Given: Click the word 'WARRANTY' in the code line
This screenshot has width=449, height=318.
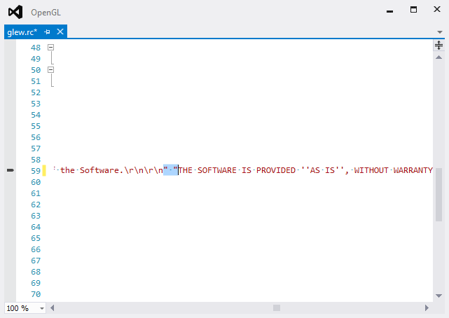Looking at the screenshot, I should click(x=413, y=170).
